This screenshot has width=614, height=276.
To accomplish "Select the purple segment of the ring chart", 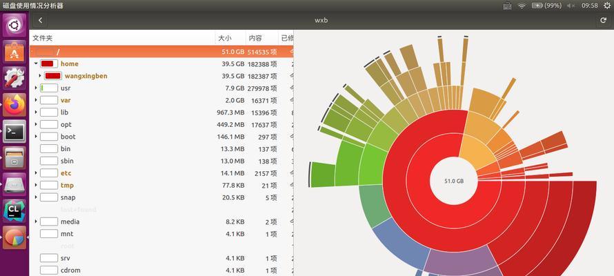I will click(460, 262).
